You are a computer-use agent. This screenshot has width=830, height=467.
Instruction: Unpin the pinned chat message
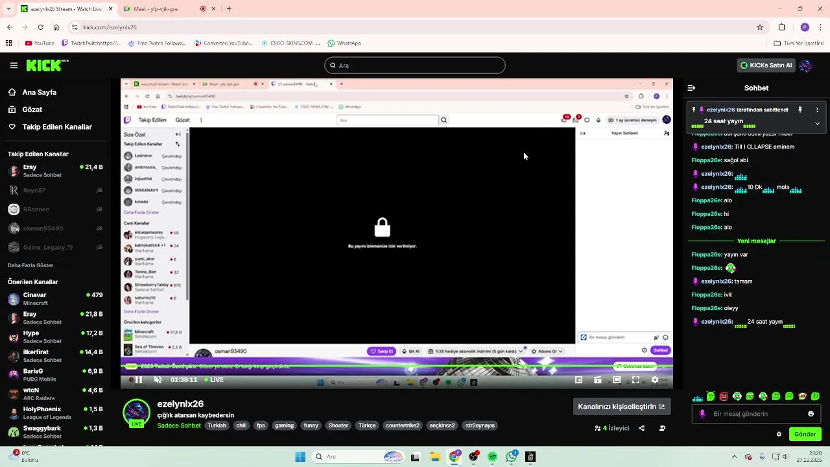point(800,110)
